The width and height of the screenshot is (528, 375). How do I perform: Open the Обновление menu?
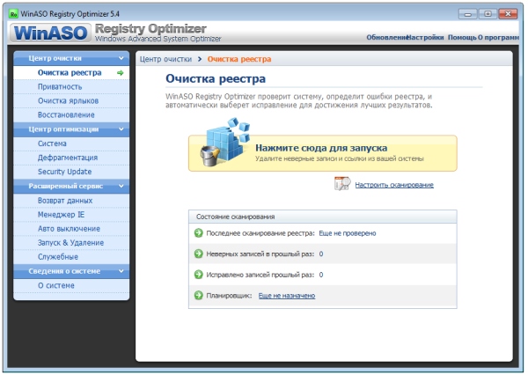(x=385, y=38)
